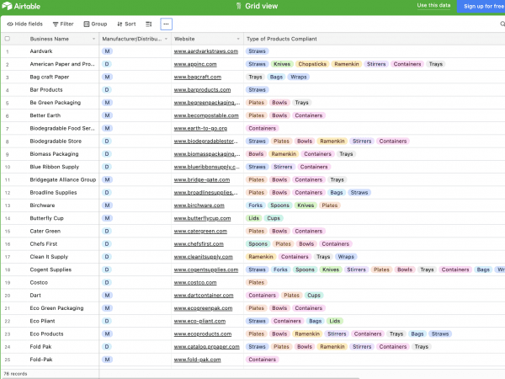This screenshot has width=505, height=379.
Task: Open www.earth-to-go.org link
Action: pos(200,128)
